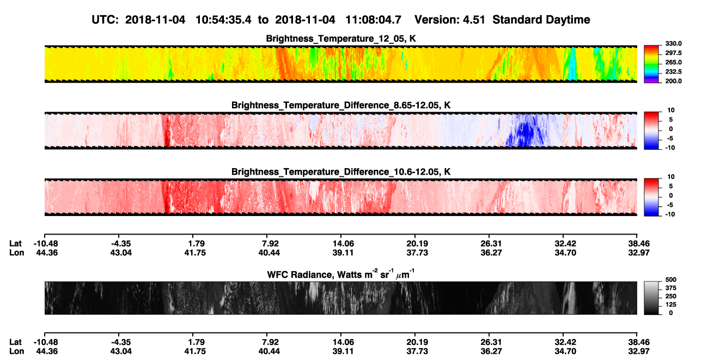Select the 10.6-12.05 temperature difference image strip
Viewport: 708px width, 363px height.
point(340,196)
